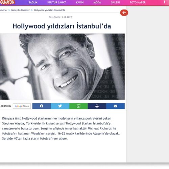Click the ABONE OL label
169x169 pixels.
point(6,106)
